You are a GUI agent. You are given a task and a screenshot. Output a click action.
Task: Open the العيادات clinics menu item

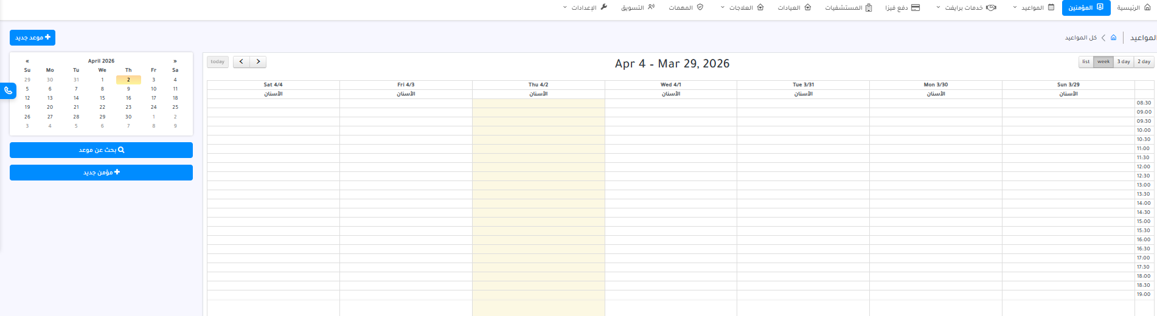pyautogui.click(x=794, y=8)
